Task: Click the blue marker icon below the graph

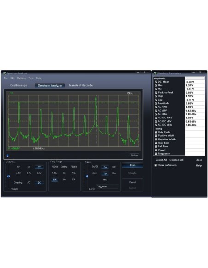Action: 7,156
